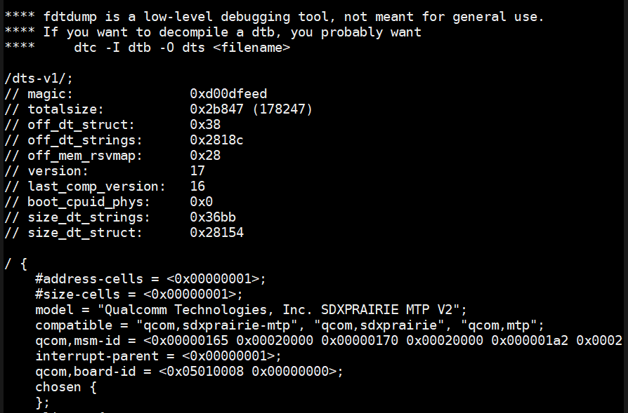628x413 pixels.
Task: Click the size_dt_struct value 0x28154
Action: [x=216, y=233]
